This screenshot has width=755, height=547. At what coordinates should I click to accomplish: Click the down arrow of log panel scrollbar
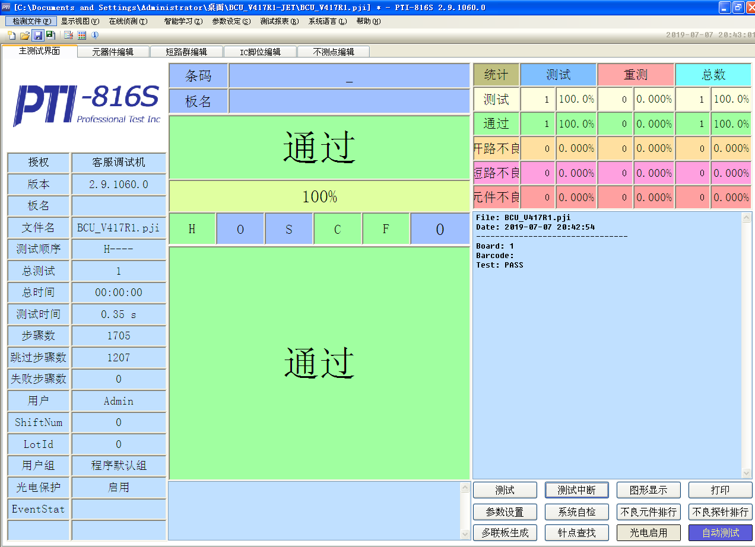[747, 473]
